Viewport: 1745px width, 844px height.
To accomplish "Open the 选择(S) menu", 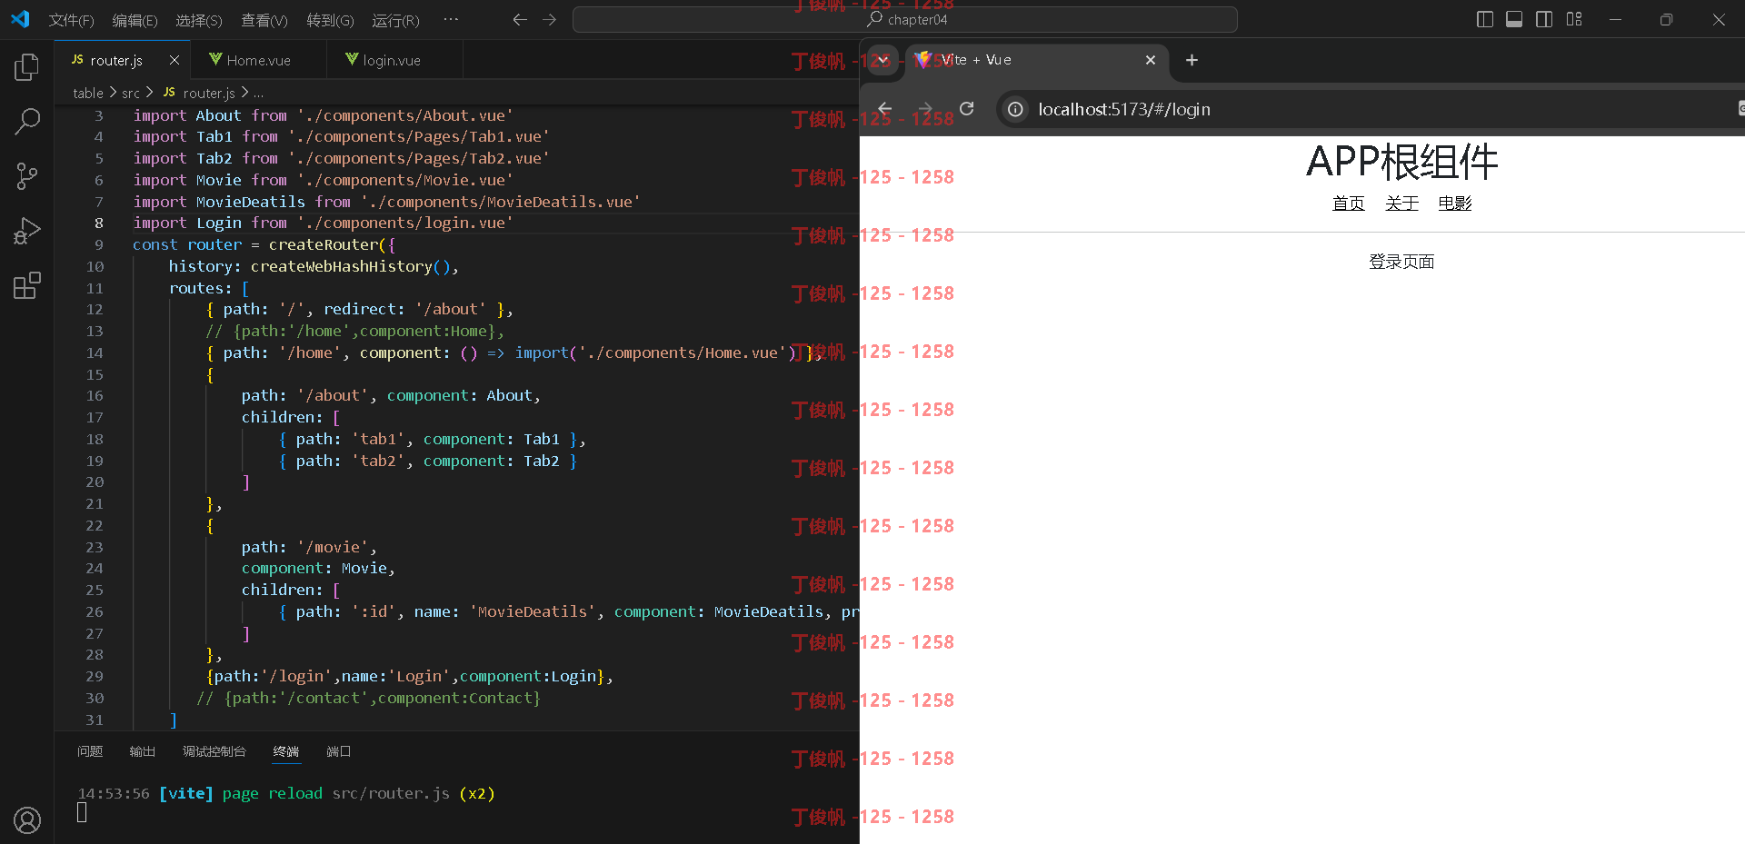I will [198, 20].
